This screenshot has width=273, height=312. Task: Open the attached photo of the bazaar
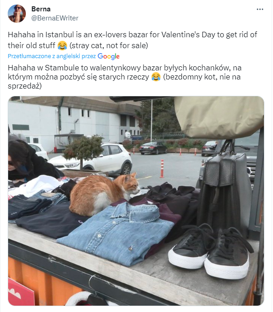coord(136,201)
